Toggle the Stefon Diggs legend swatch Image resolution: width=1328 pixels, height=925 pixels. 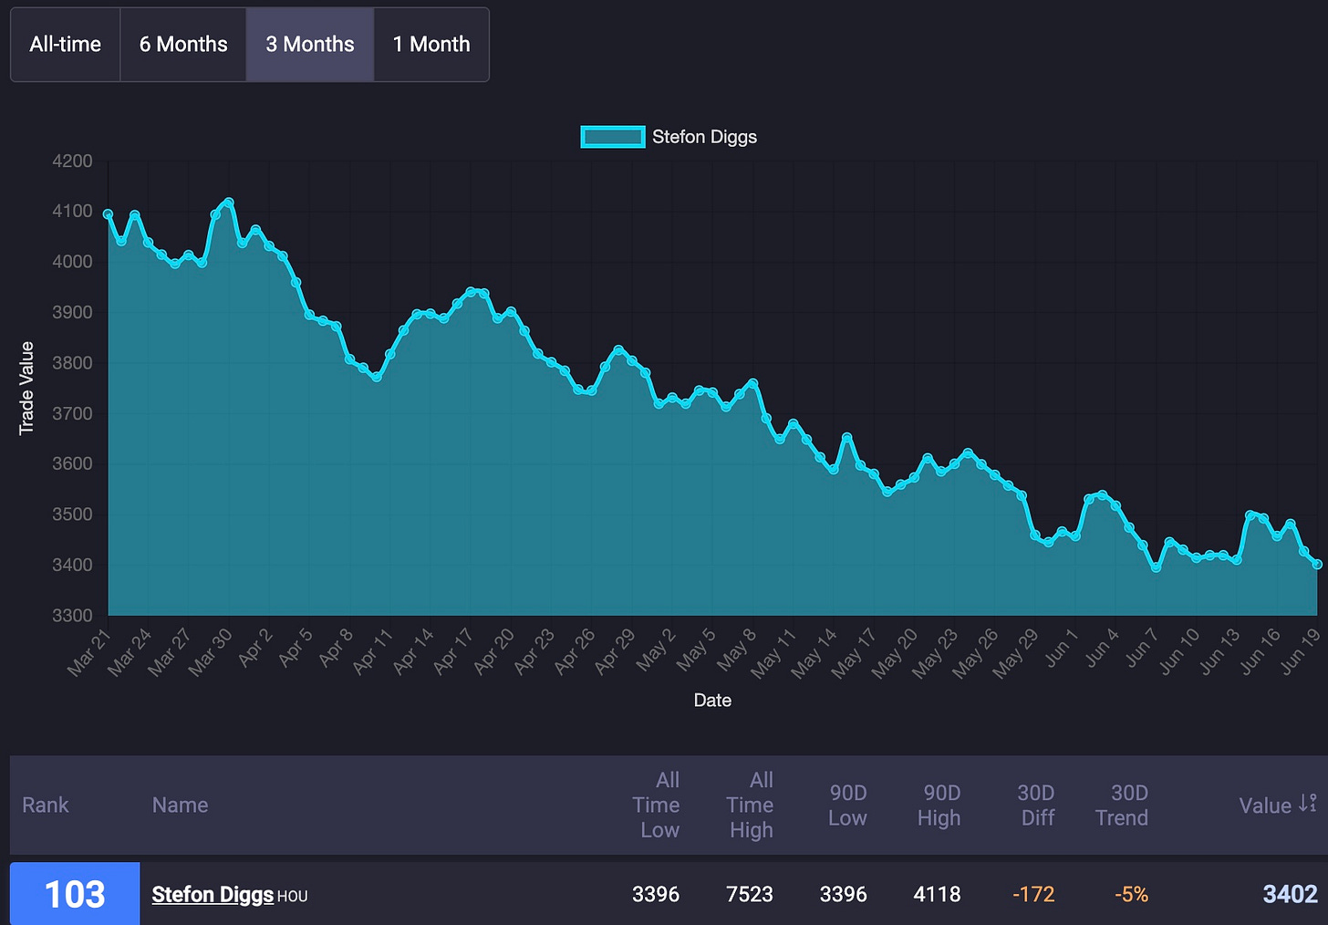pos(613,137)
